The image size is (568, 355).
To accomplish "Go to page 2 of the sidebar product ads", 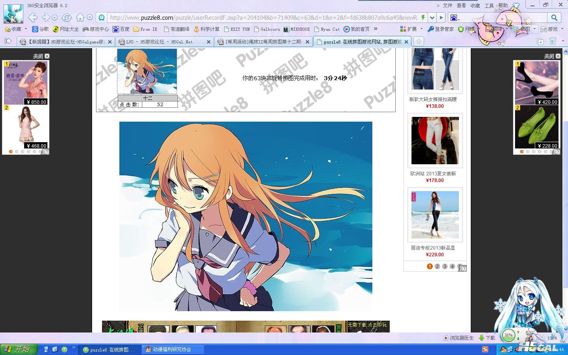I will coord(437,266).
